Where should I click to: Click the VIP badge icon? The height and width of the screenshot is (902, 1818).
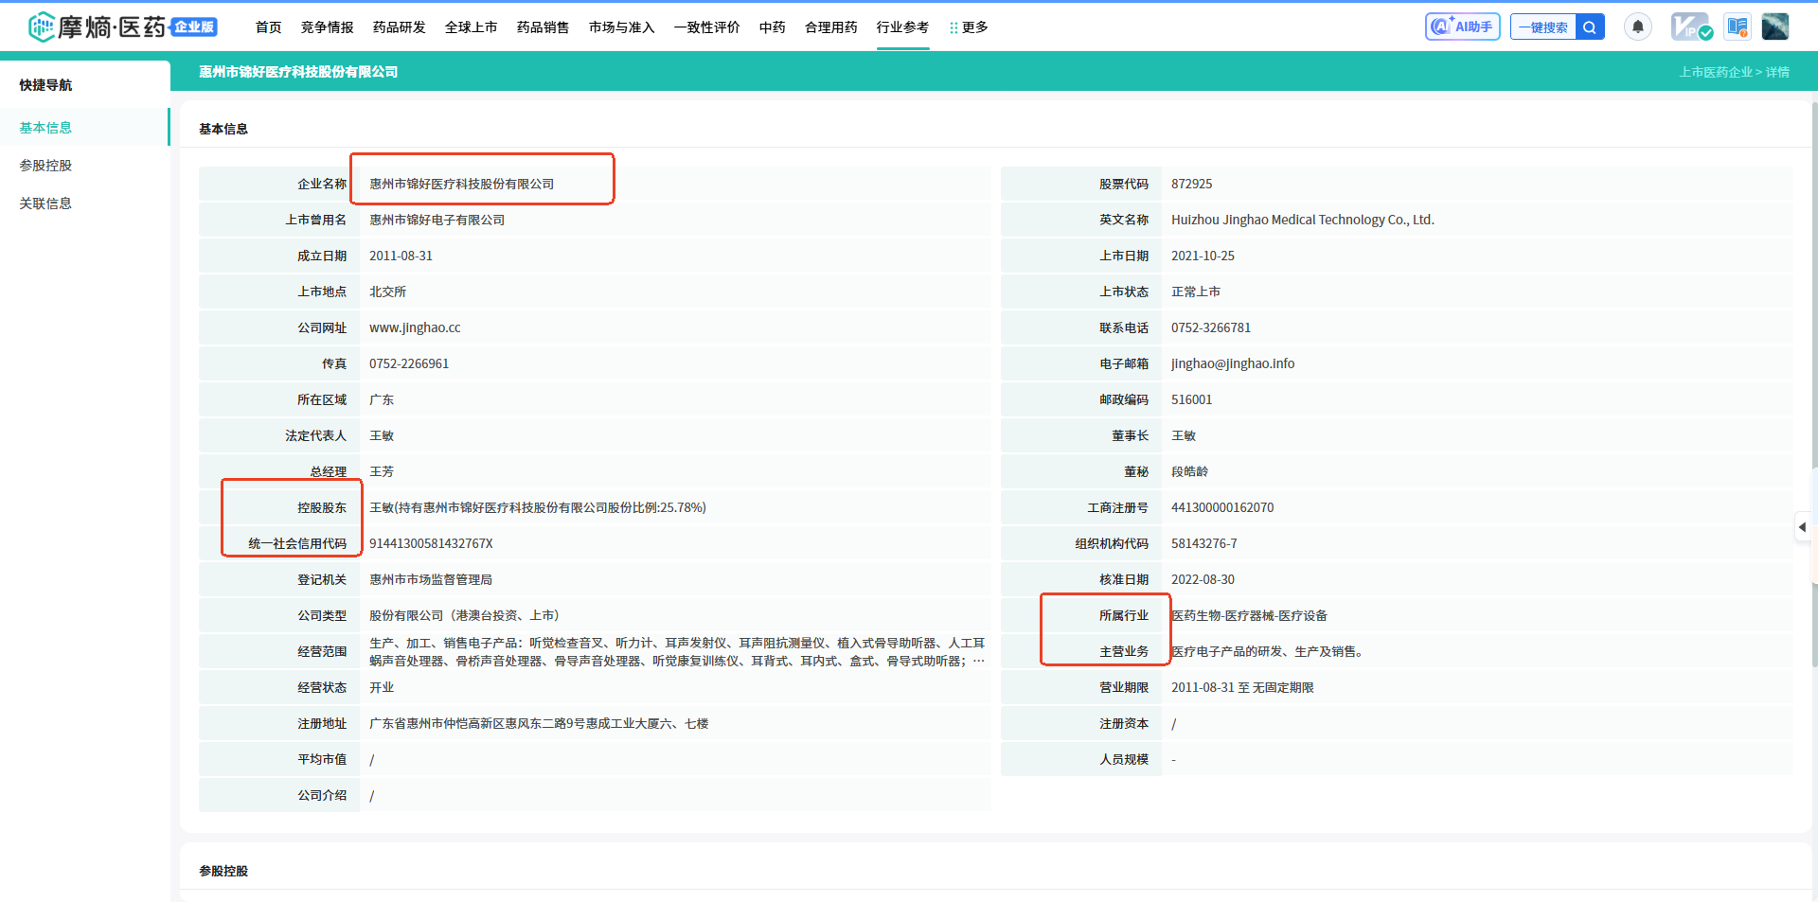pos(1691,27)
